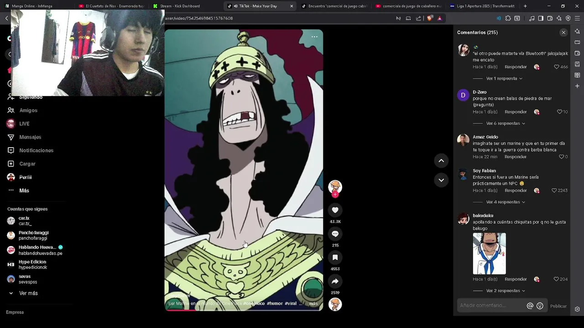Screen dimensions: 584x328
Task: Click the Brave Rewards triangle icon
Action: [439, 18]
